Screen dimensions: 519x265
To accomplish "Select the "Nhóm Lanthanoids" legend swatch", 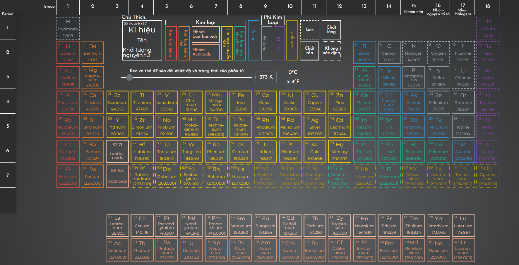I will pyautogui.click(x=206, y=34).
